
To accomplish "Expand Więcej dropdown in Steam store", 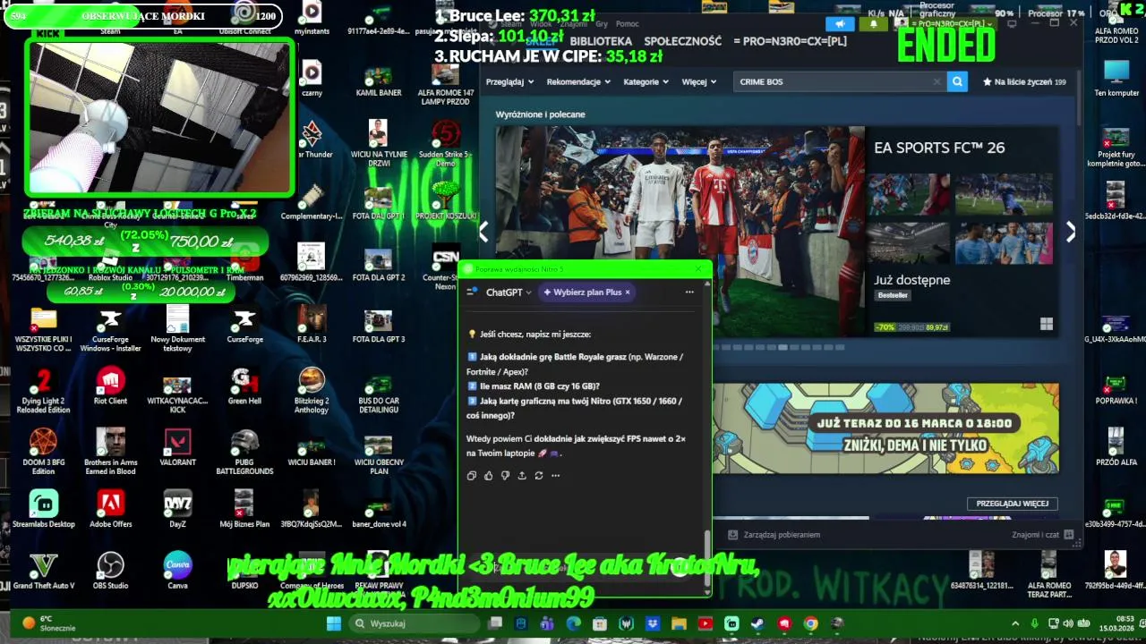I will tap(698, 81).
